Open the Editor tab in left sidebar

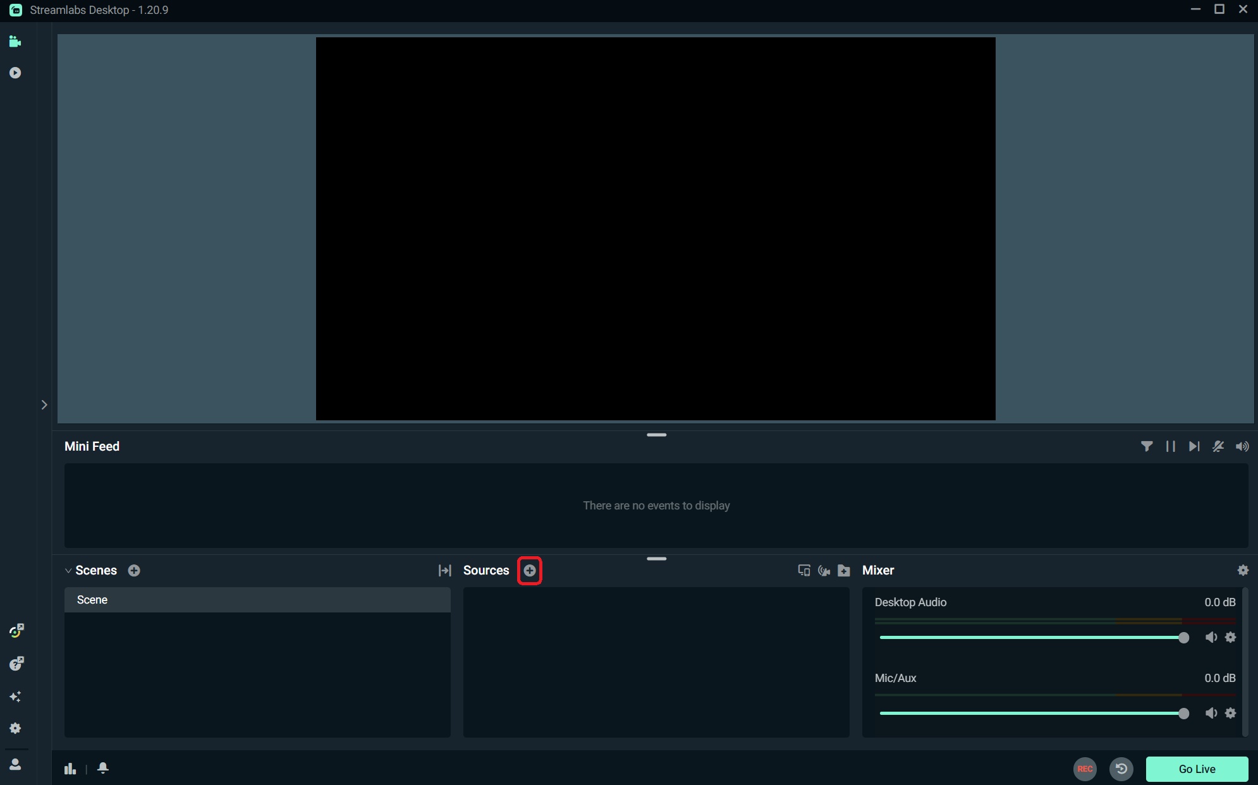[15, 42]
